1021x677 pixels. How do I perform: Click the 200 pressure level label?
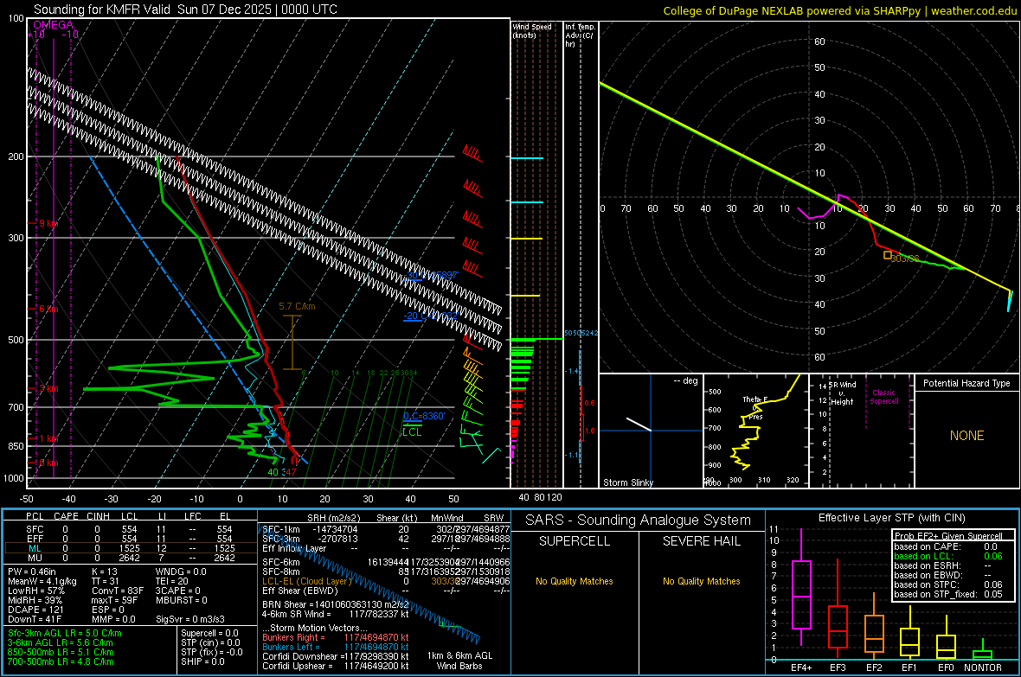pyautogui.click(x=16, y=156)
